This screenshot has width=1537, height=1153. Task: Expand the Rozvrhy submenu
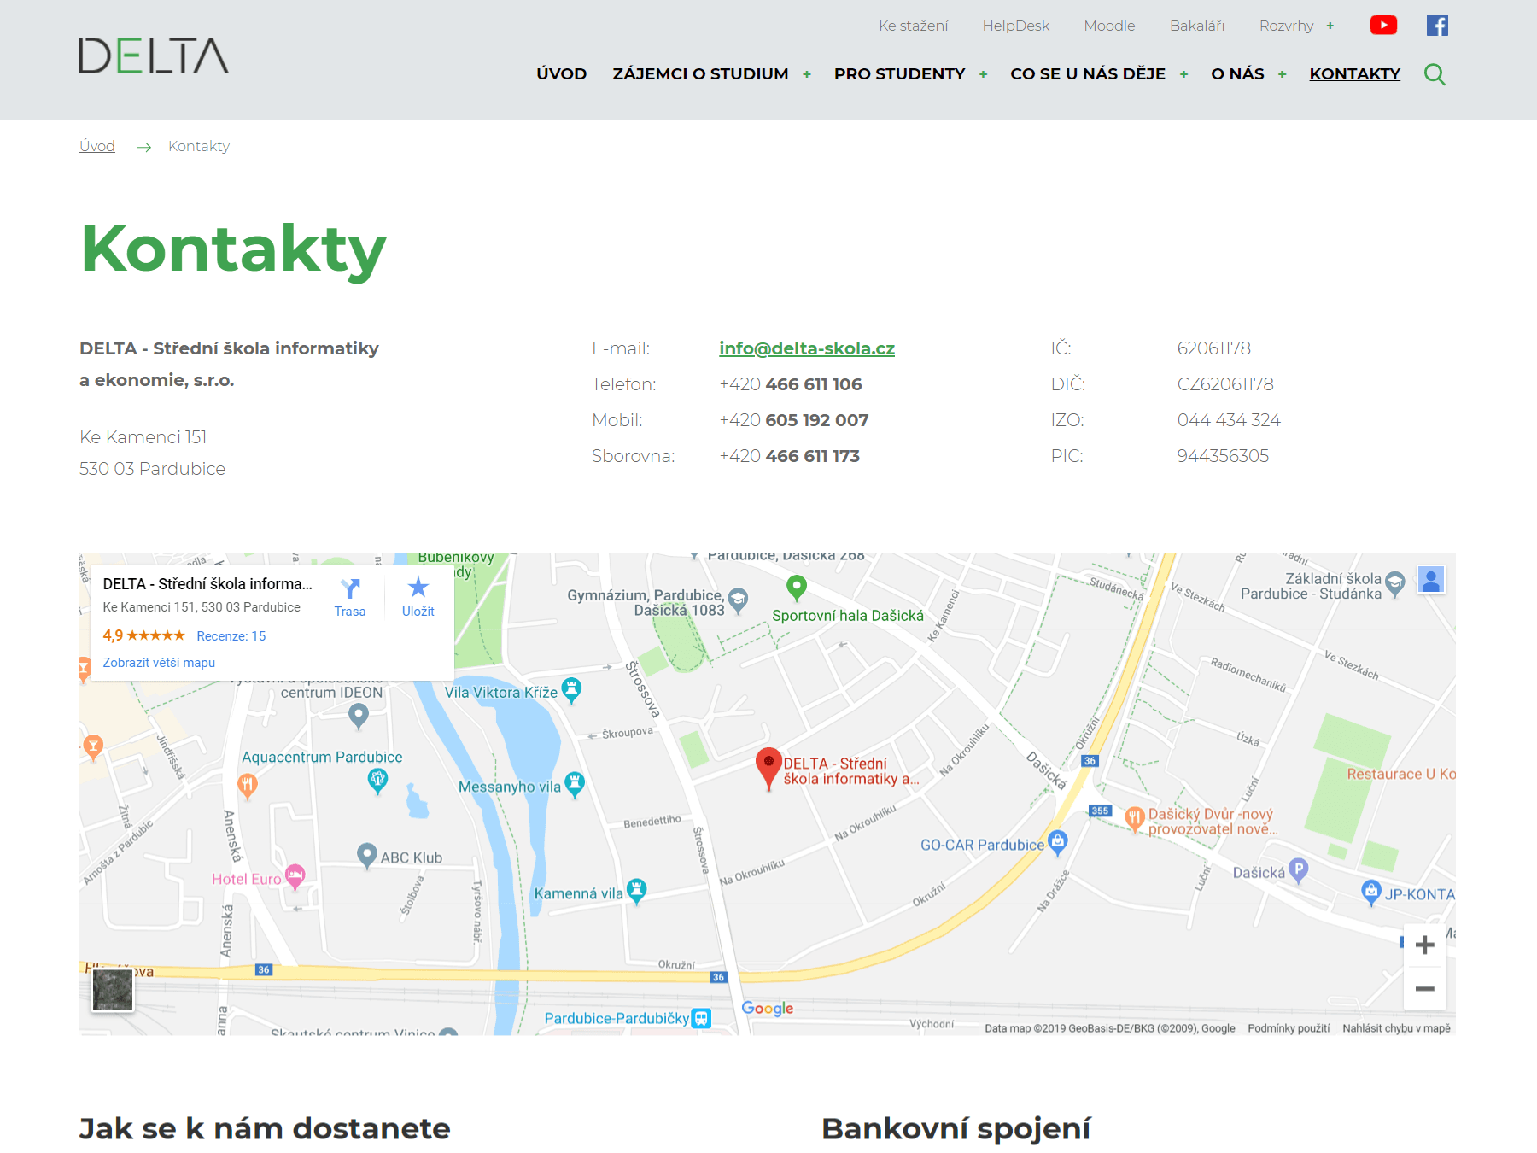[1330, 26]
